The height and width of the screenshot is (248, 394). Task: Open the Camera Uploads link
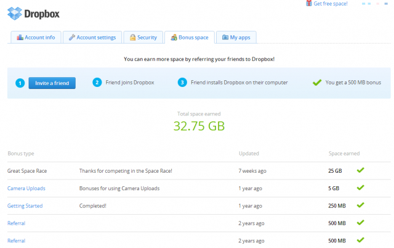pos(26,188)
